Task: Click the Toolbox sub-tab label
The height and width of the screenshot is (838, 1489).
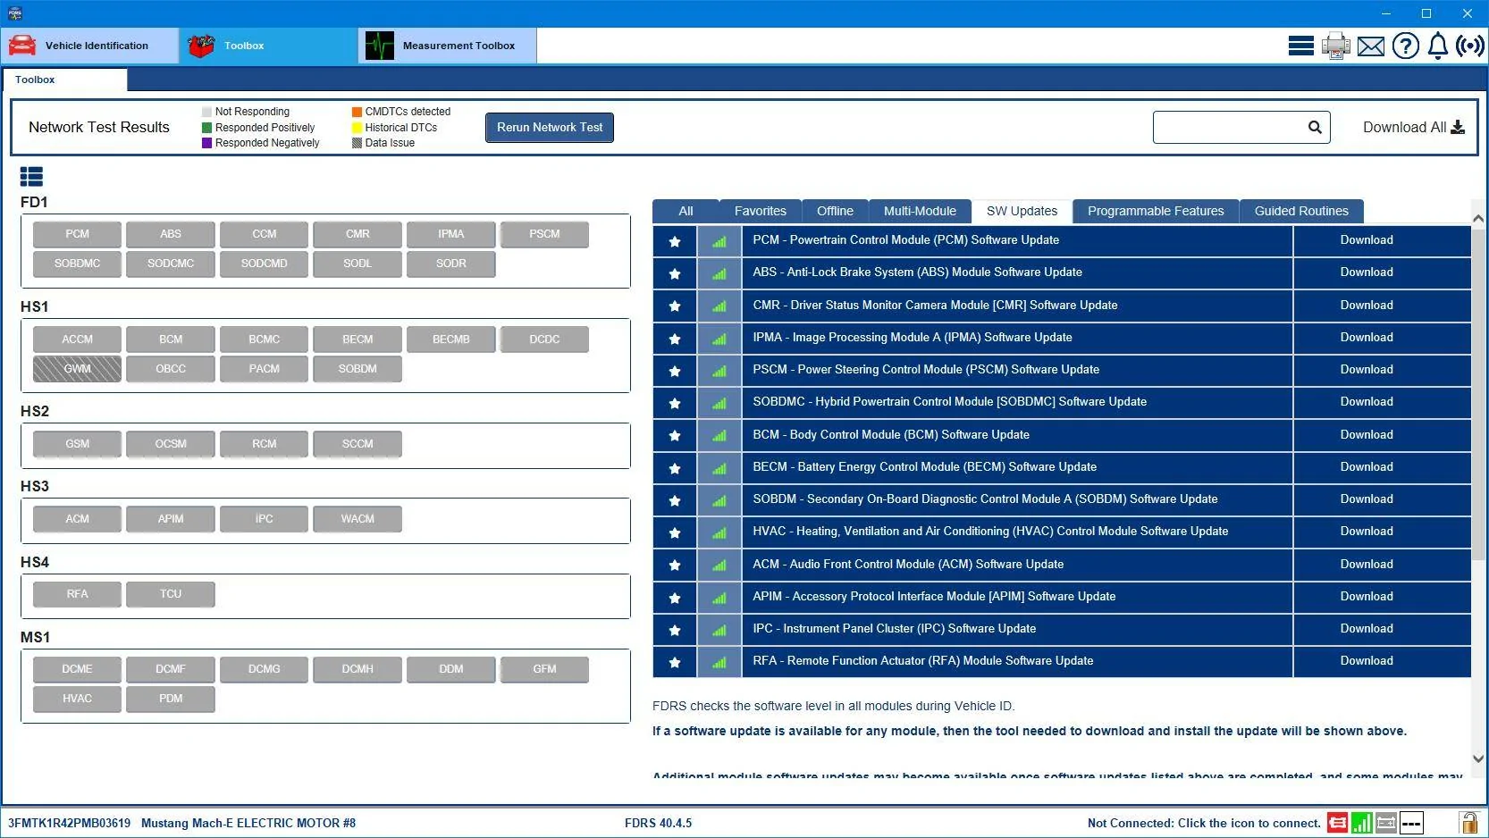Action: tap(35, 80)
